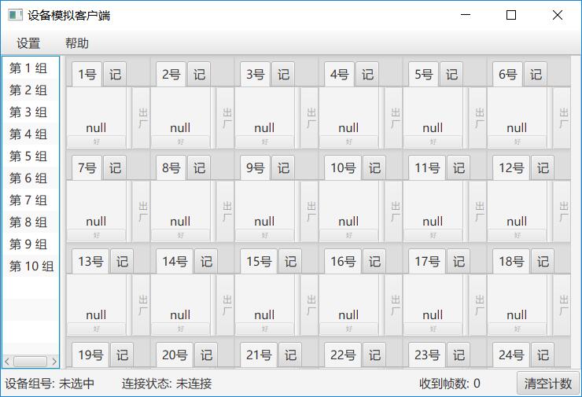Click the 22号 device button
The height and width of the screenshot is (397, 582).
coord(343,355)
